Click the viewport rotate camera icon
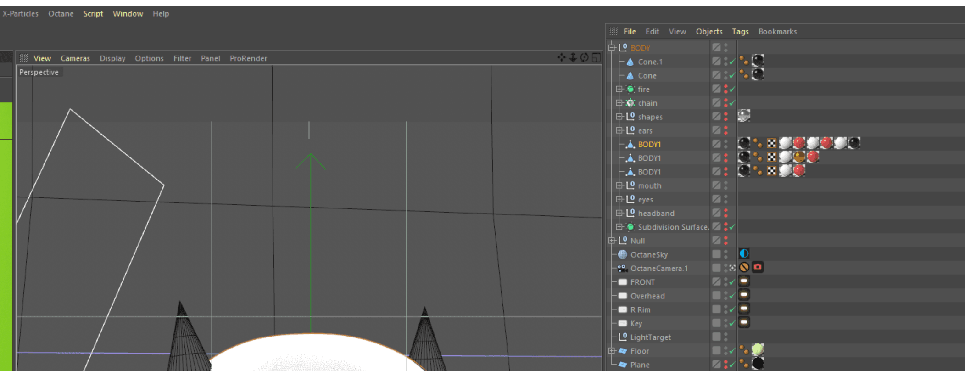This screenshot has width=965, height=371. point(584,57)
